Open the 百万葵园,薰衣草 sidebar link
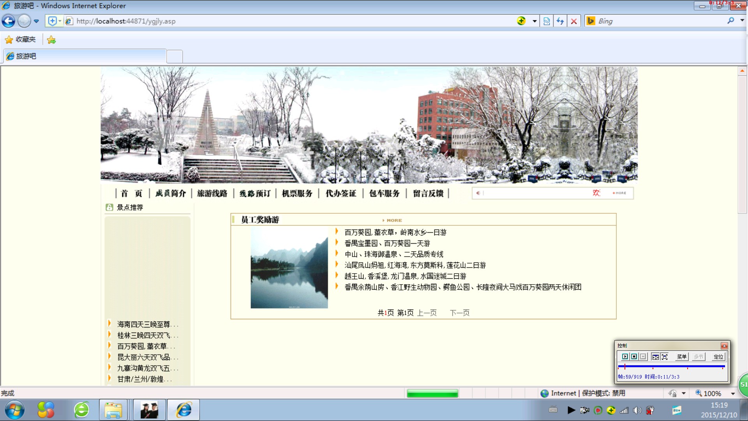This screenshot has height=421, width=748. pyautogui.click(x=146, y=346)
